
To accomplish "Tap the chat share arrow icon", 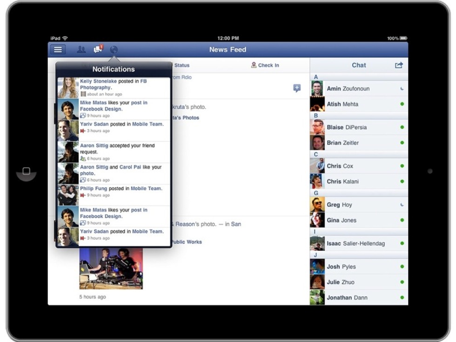I will [399, 66].
